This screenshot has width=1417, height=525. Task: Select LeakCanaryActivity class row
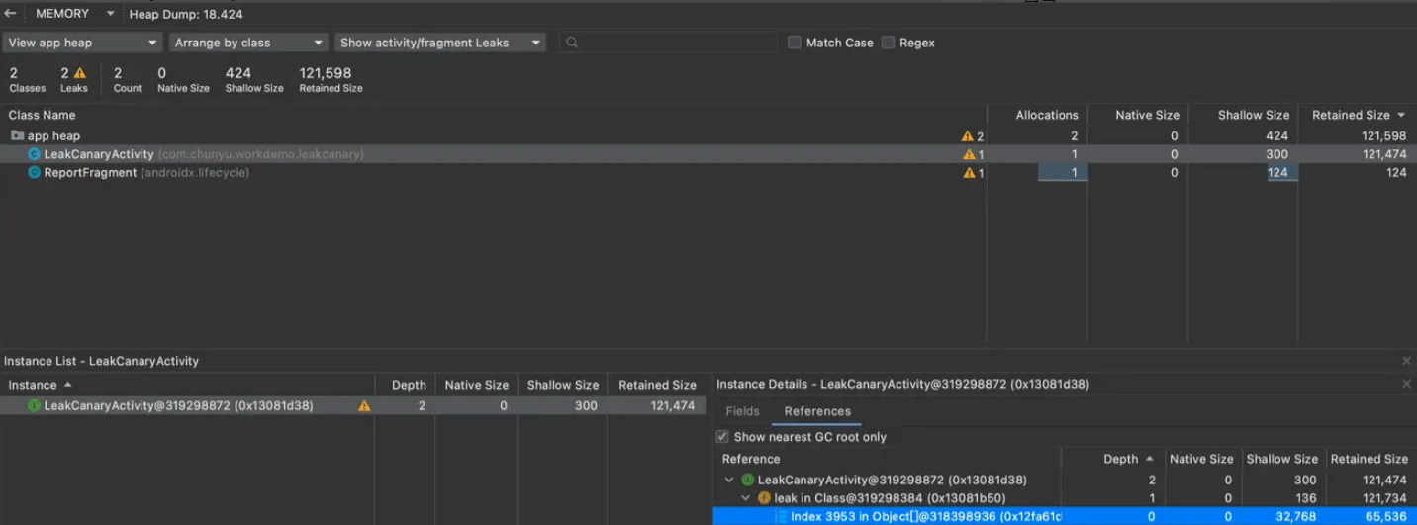708,154
